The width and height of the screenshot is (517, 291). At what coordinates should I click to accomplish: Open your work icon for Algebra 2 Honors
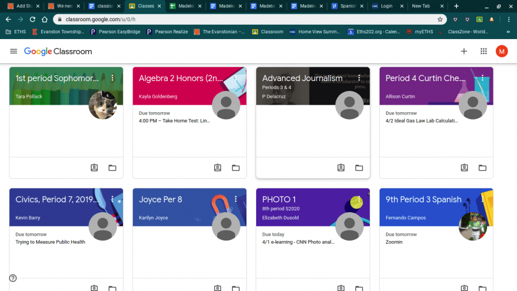(218, 167)
